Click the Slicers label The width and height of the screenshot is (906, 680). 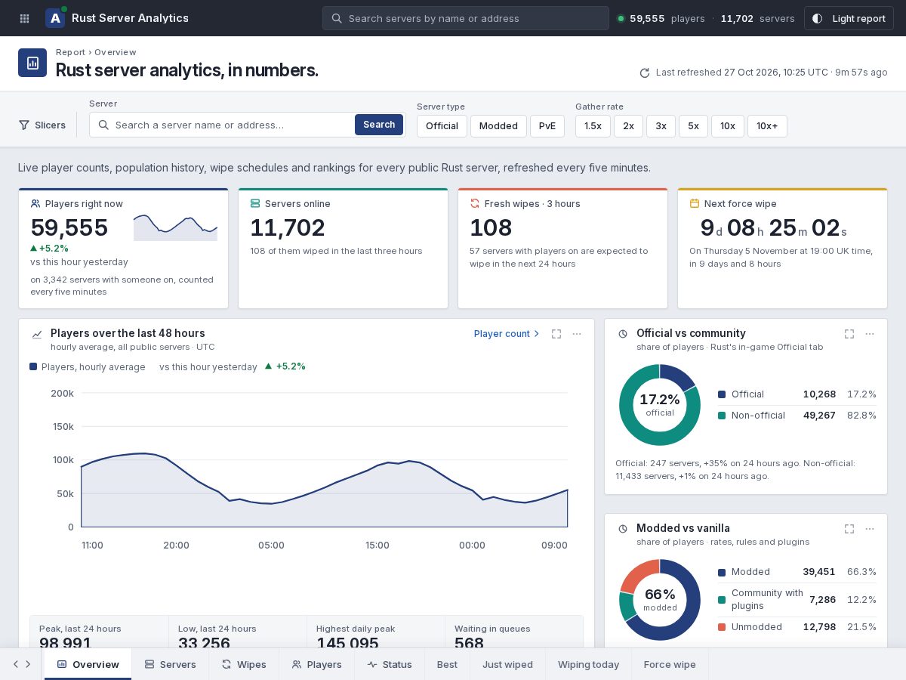tap(50, 125)
